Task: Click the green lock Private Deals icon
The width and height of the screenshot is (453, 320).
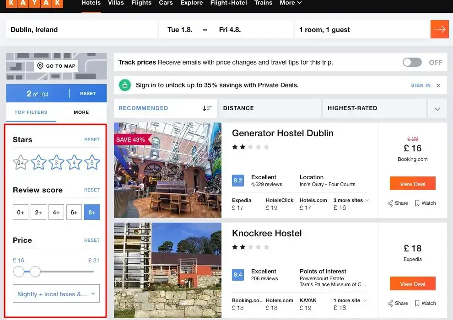Action: (x=125, y=85)
